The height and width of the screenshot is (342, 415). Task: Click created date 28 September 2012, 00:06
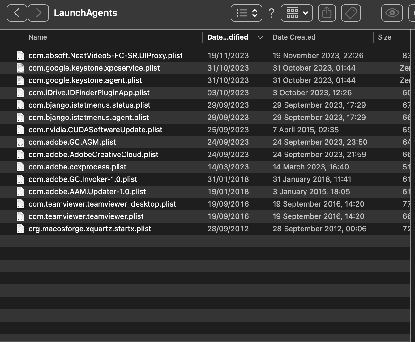[320, 229]
